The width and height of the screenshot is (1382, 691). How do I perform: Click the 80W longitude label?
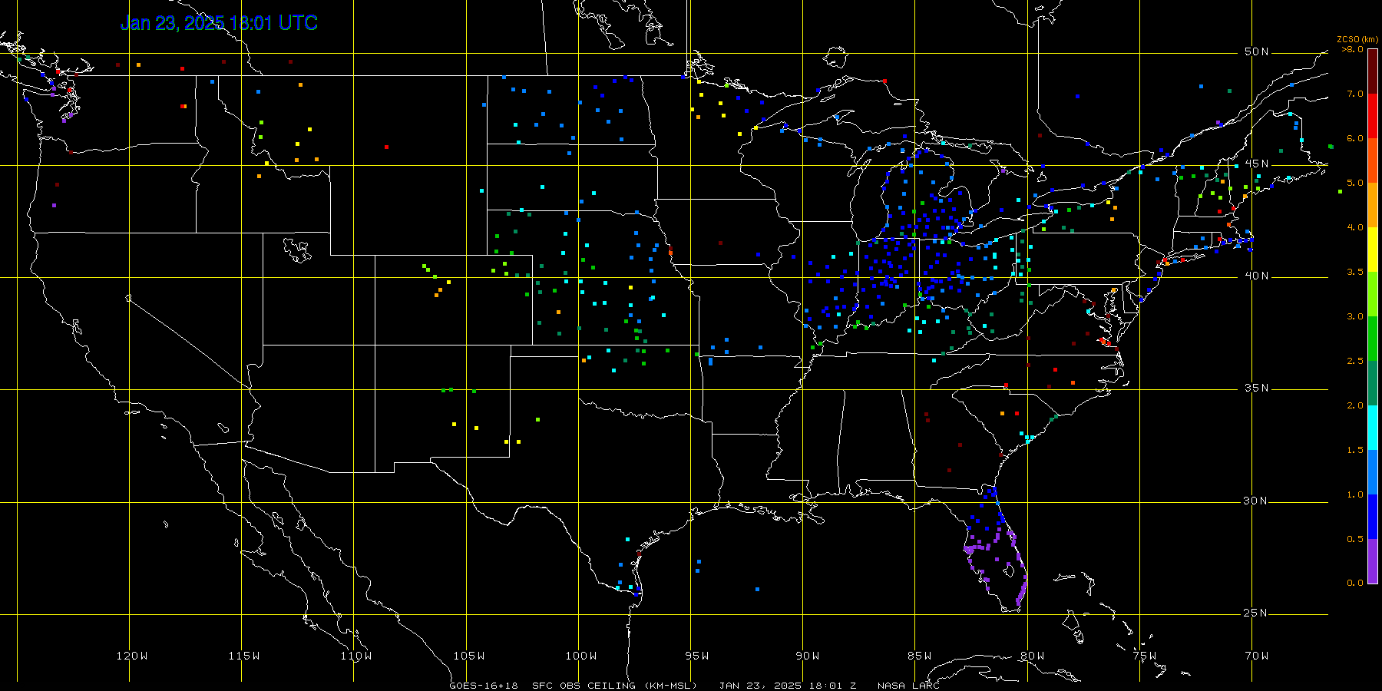(x=1032, y=656)
